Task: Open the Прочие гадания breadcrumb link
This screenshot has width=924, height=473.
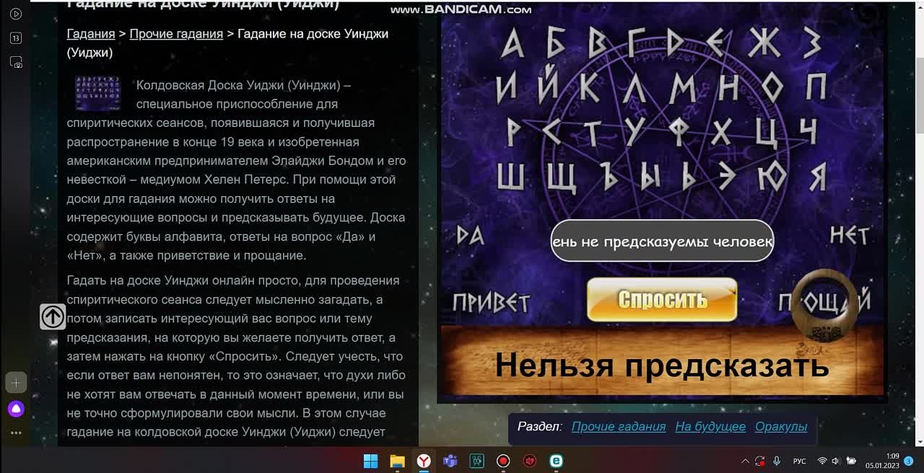Action: coord(176,34)
